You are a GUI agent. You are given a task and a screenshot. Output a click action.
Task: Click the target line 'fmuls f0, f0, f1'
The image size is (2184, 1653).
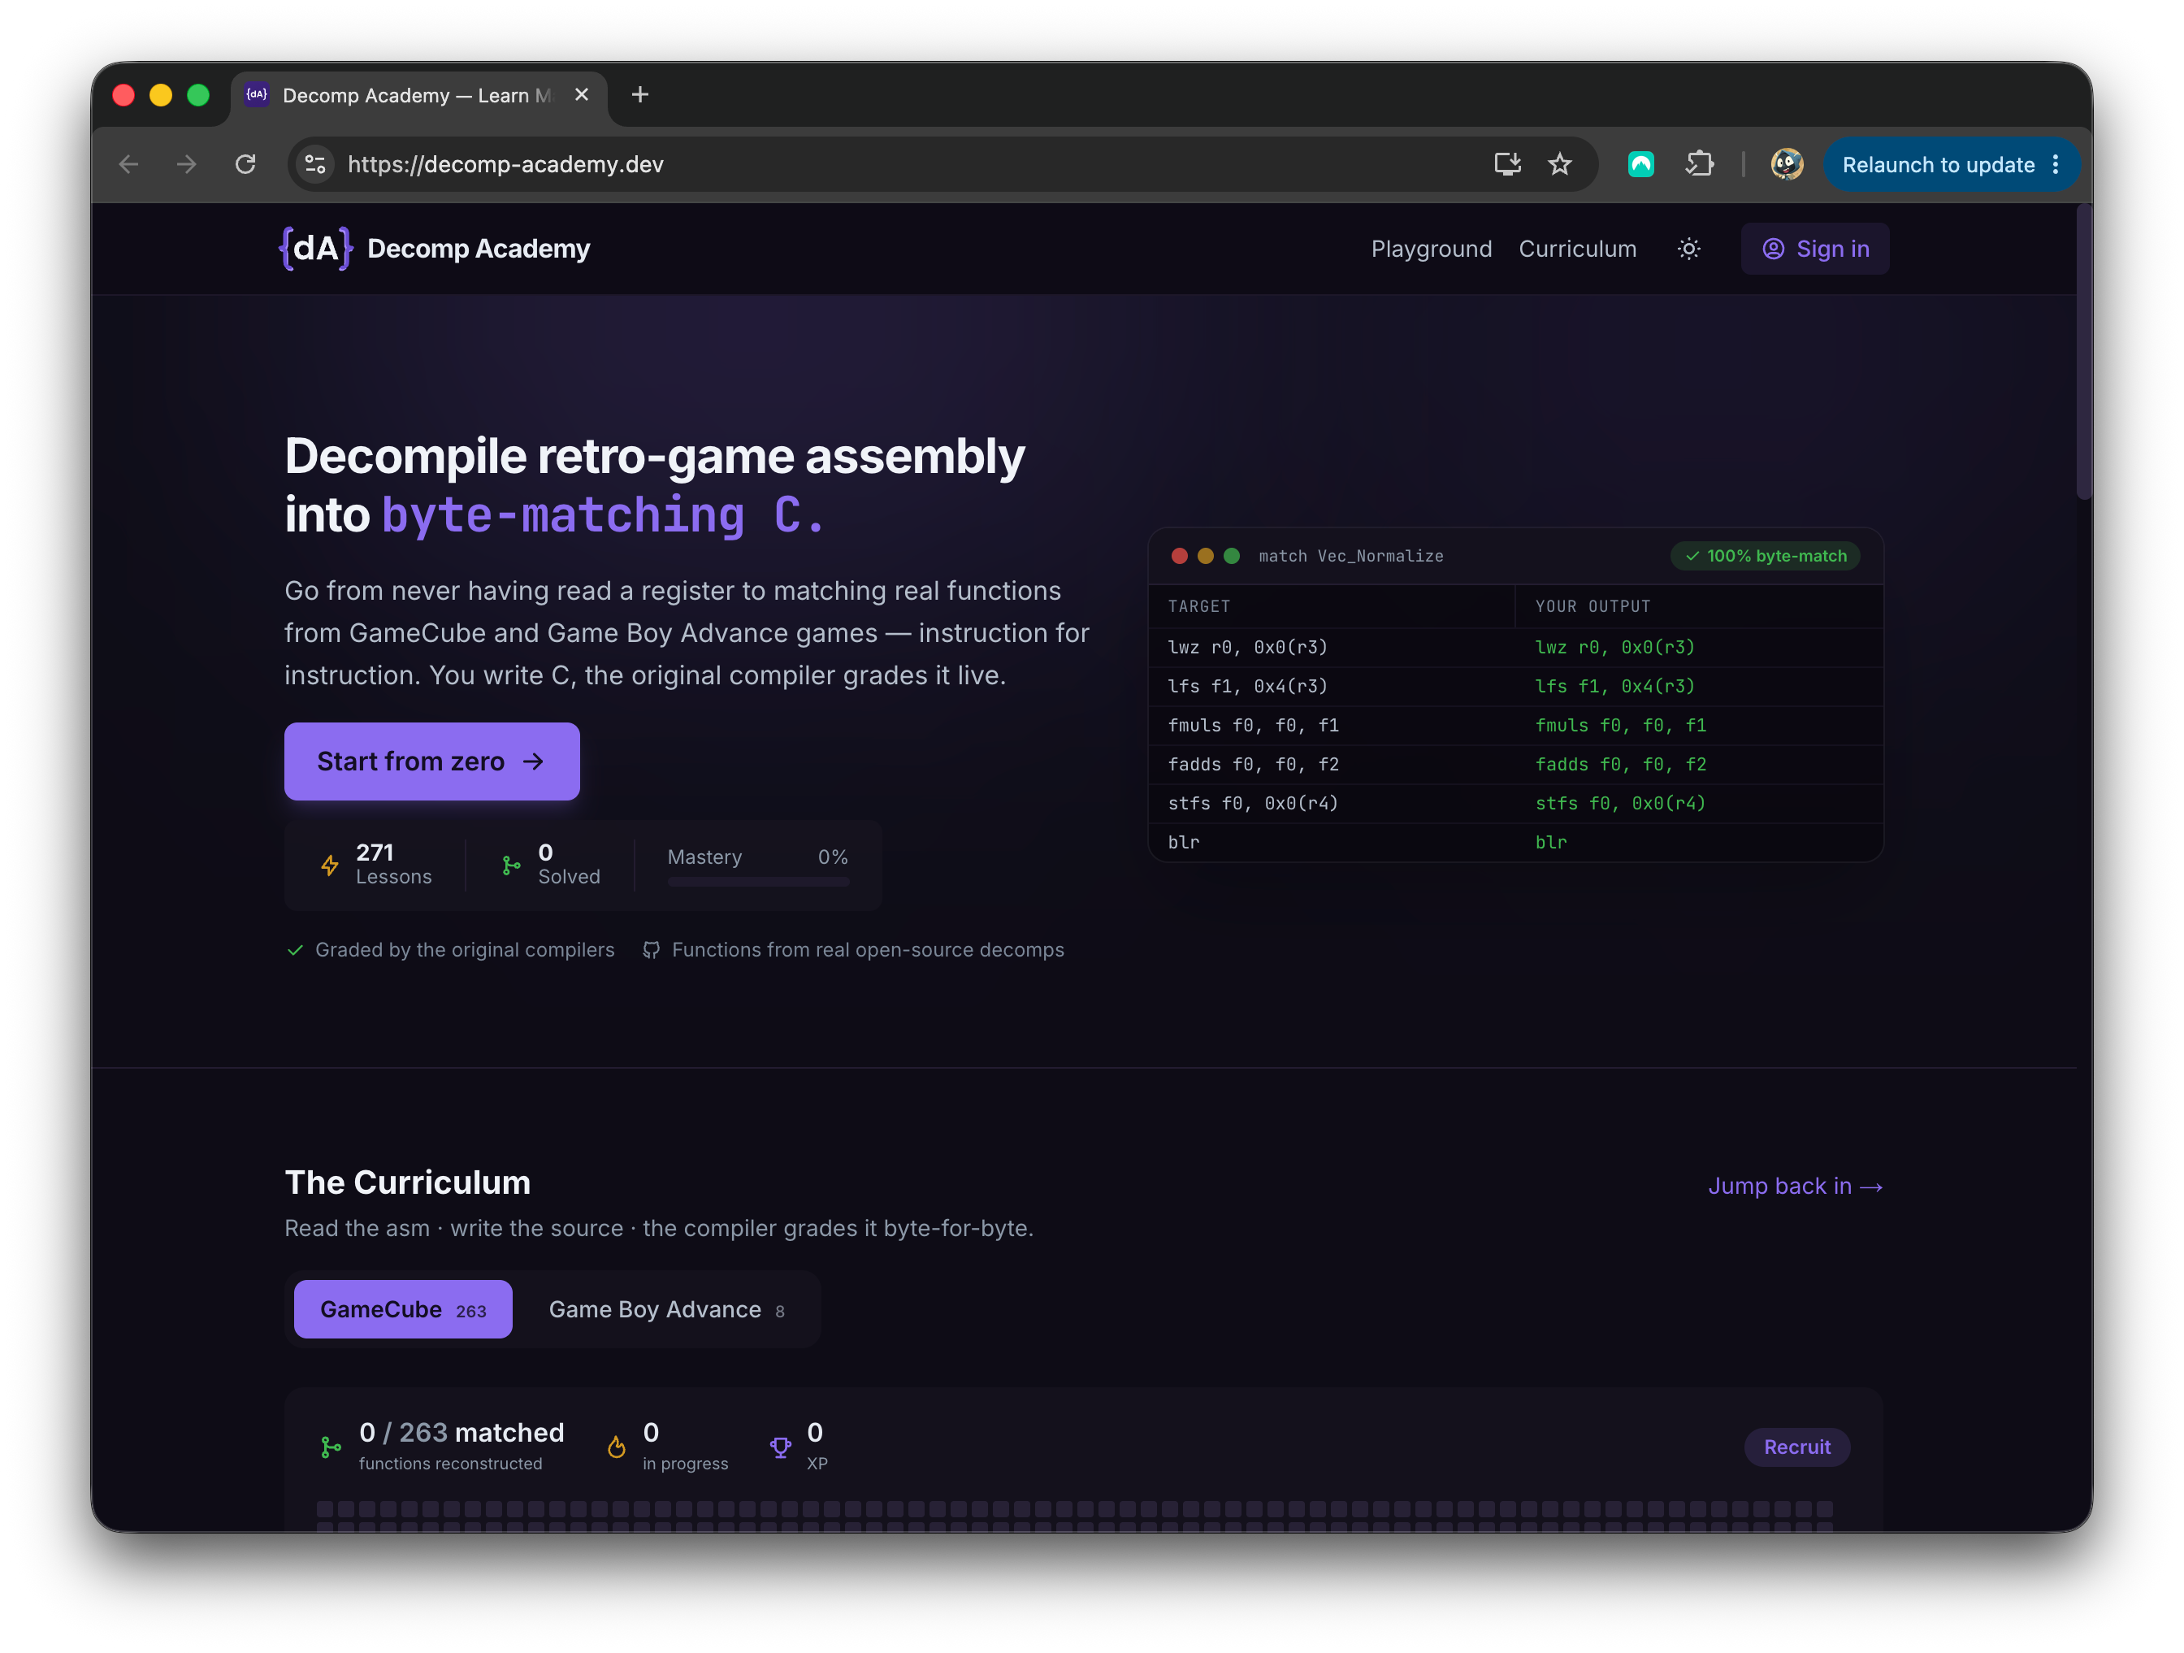click(x=1253, y=726)
